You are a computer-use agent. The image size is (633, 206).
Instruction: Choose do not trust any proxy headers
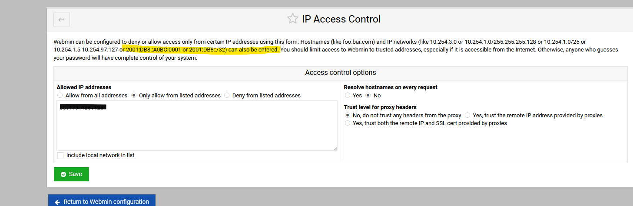(348, 115)
